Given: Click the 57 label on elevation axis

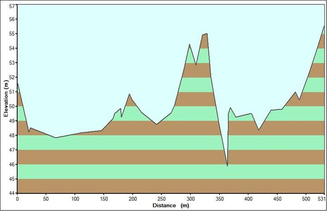Looking at the screenshot, I should click(x=12, y=6).
